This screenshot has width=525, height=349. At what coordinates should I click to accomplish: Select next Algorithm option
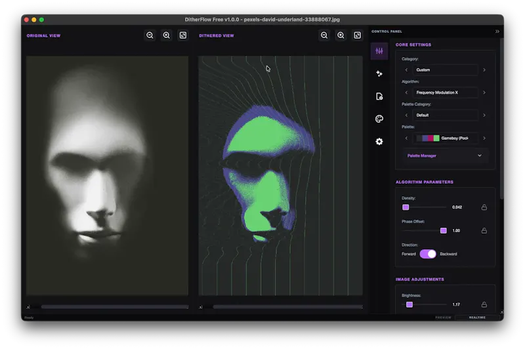tap(484, 92)
